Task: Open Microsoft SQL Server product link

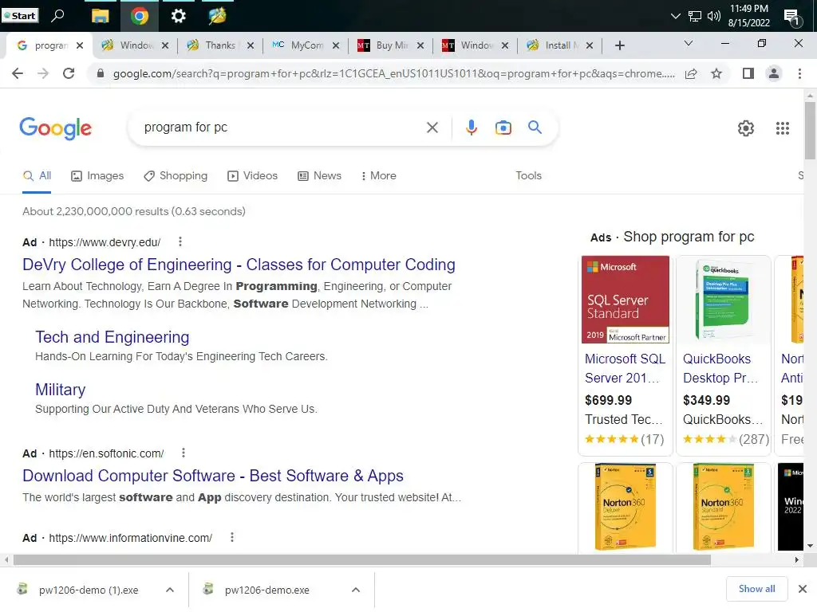Action: [625, 368]
